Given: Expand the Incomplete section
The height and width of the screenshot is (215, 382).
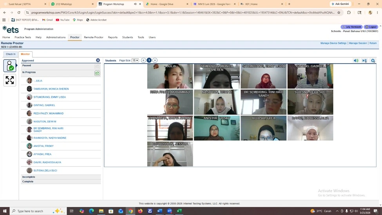Looking at the screenshot, I should click(61, 177).
